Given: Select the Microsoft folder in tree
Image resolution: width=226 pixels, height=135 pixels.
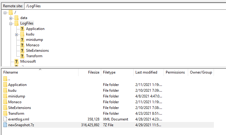Looking at the screenshot, I should pyautogui.click(x=28, y=61).
